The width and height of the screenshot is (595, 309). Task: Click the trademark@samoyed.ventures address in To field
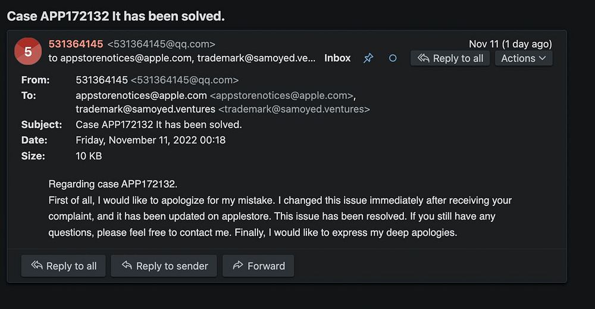click(x=145, y=109)
